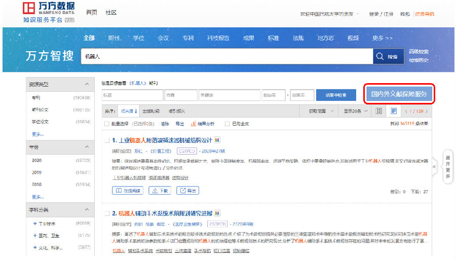Go to next results page arrow

pos(427,111)
